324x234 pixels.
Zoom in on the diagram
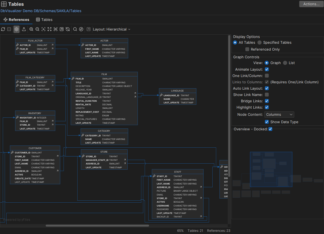(31, 29)
